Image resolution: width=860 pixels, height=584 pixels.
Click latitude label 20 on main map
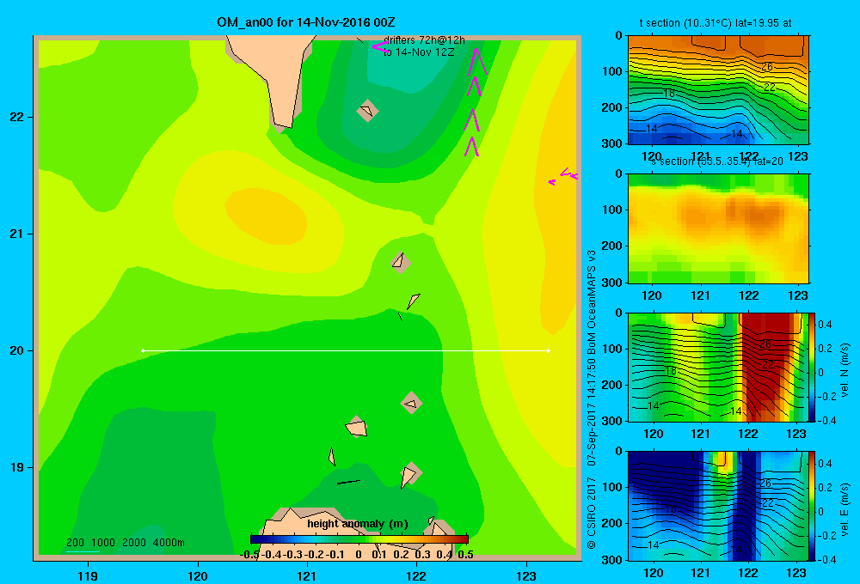[17, 350]
